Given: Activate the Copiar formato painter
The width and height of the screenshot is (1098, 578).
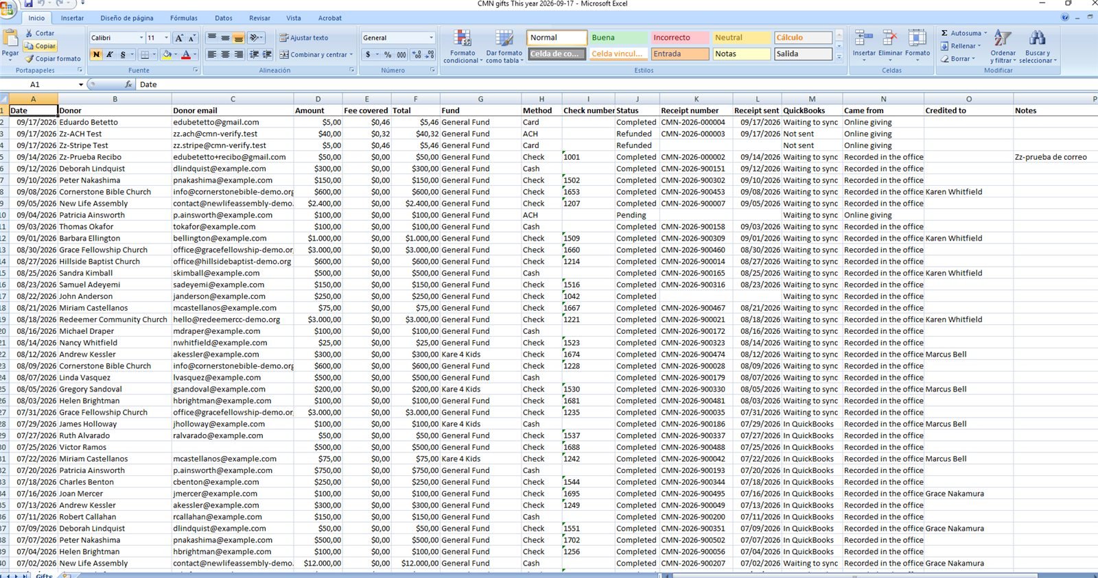Looking at the screenshot, I should 53,59.
